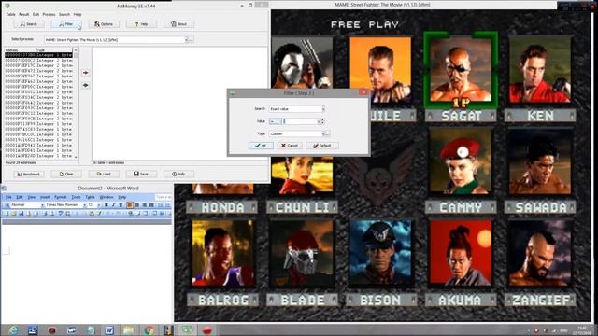Image resolution: width=598 pixels, height=336 pixels.
Task: Select Balrog character portrait
Action: [x=223, y=253]
